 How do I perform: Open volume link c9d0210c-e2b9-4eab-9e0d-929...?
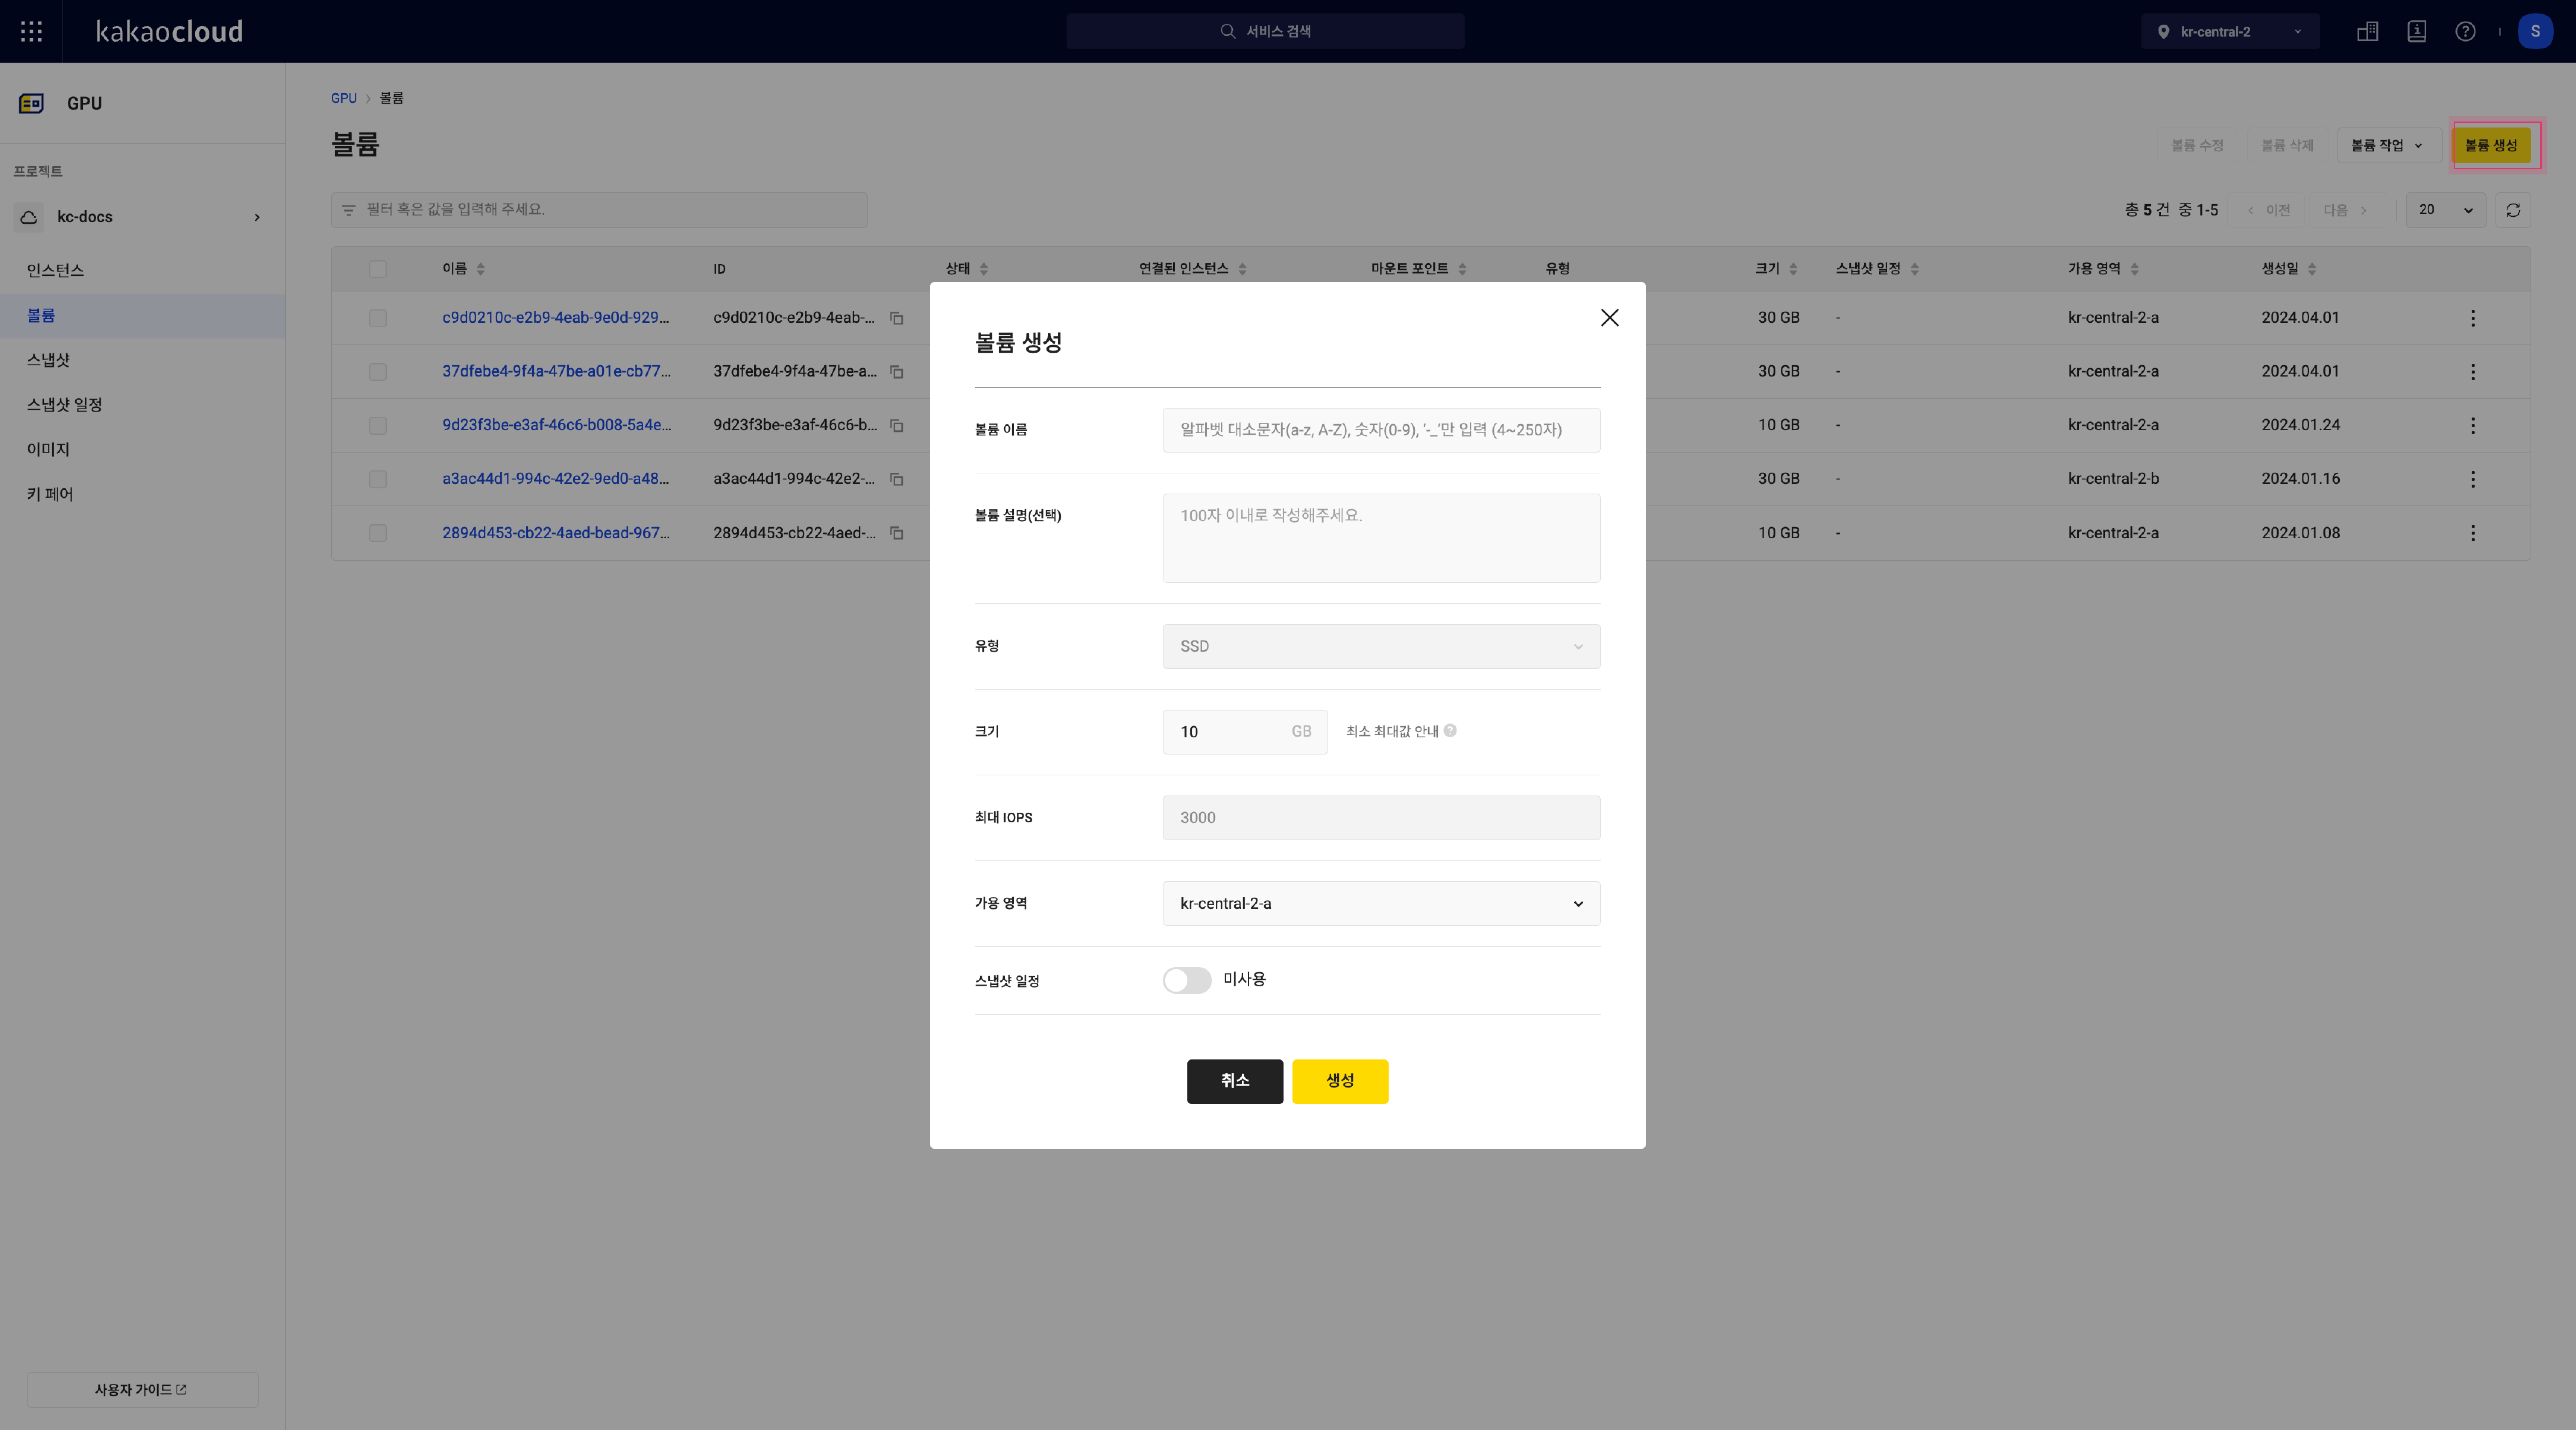[x=556, y=318]
